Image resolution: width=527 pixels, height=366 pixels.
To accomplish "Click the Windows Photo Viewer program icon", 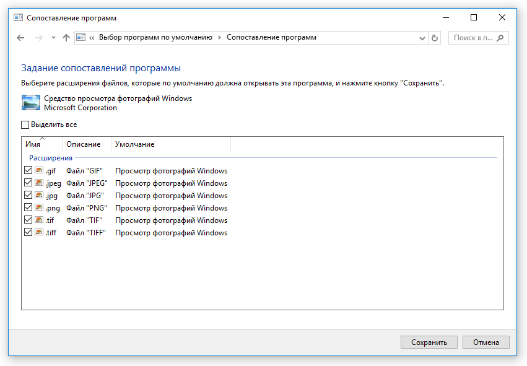I will coord(31,103).
